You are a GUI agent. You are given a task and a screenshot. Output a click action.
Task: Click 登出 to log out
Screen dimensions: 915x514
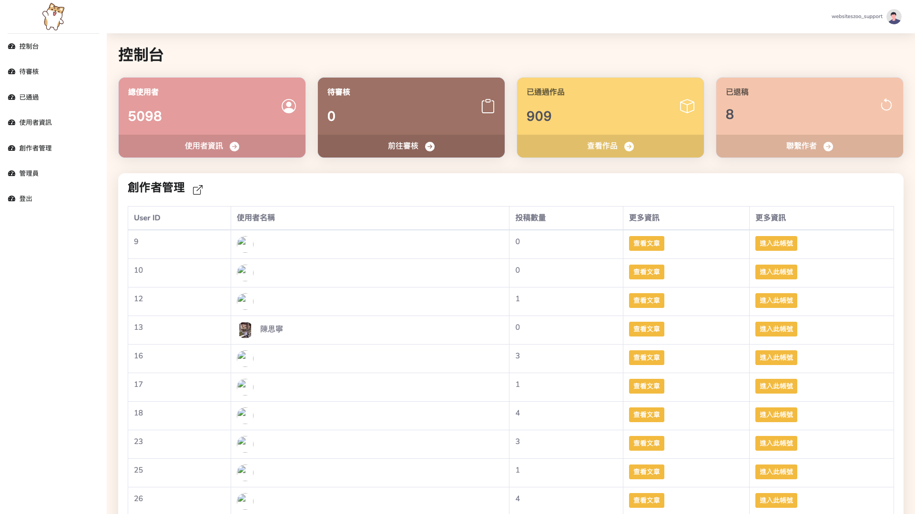point(26,199)
